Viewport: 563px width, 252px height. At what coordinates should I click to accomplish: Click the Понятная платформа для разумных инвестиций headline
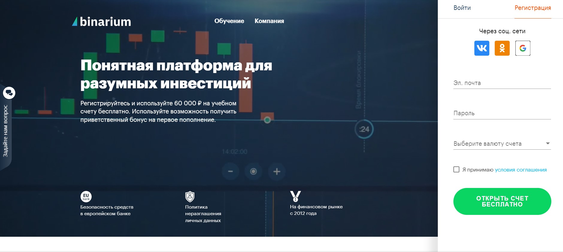[x=176, y=74]
